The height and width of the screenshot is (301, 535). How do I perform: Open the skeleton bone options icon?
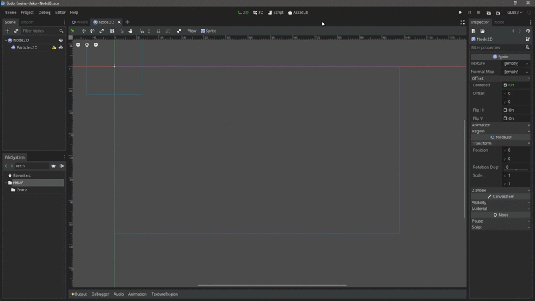[179, 31]
